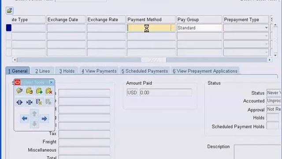The height and width of the screenshot is (159, 282).
Task: Click the Holds count field
Action: 273,117
